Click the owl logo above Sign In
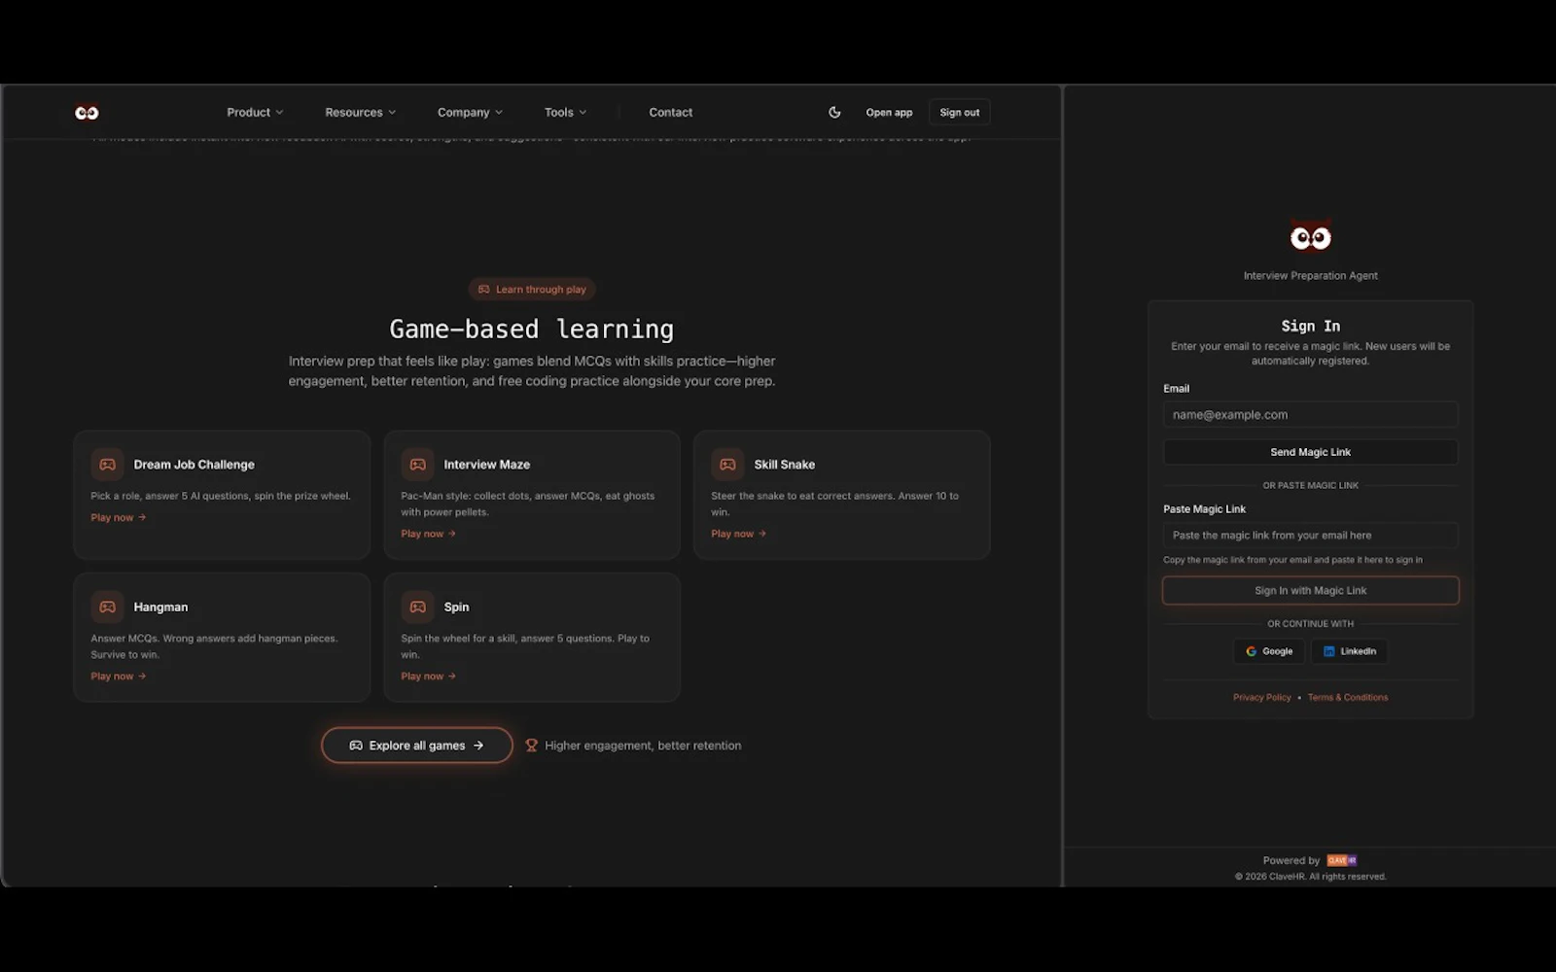This screenshot has width=1556, height=972. (x=1310, y=237)
